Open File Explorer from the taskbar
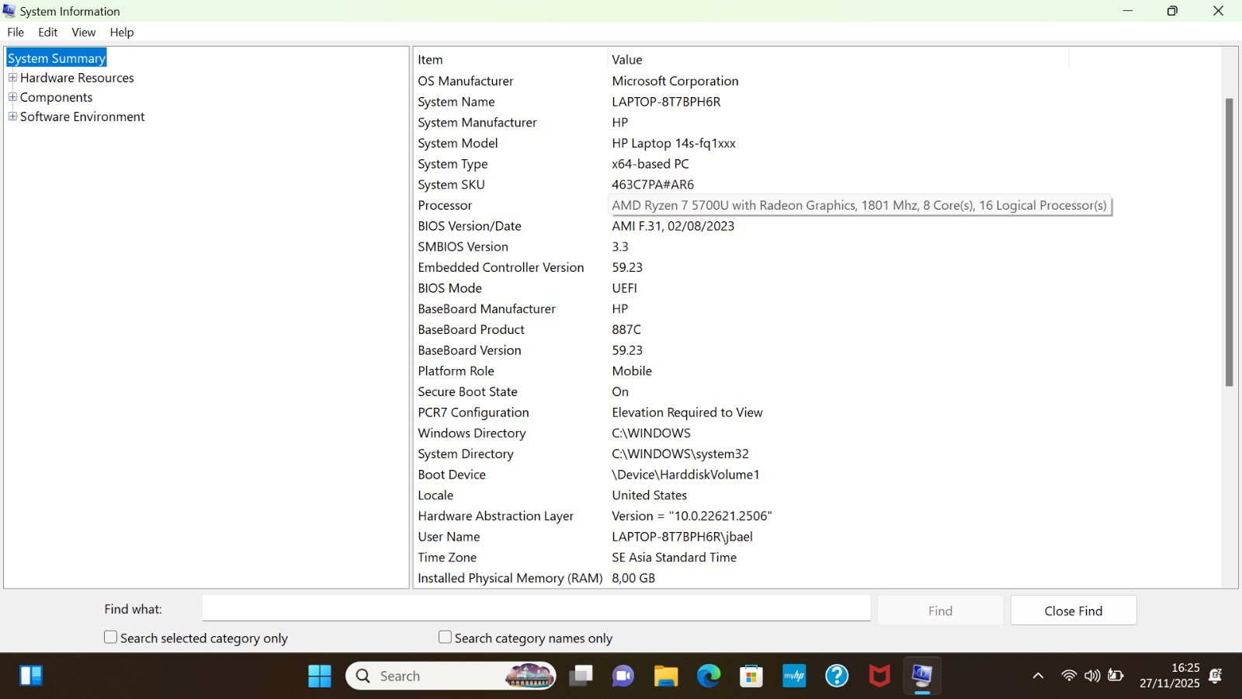 (665, 676)
